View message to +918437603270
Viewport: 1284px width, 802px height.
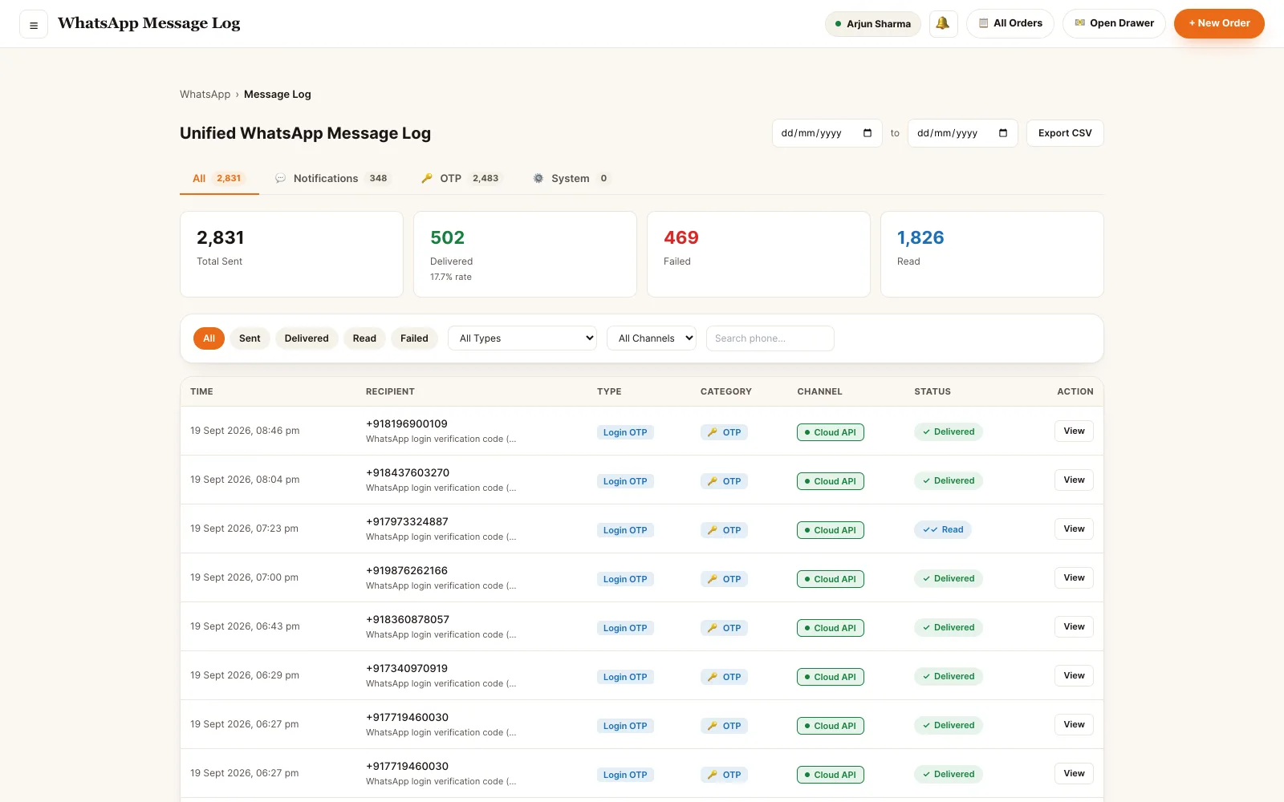coord(1074,480)
